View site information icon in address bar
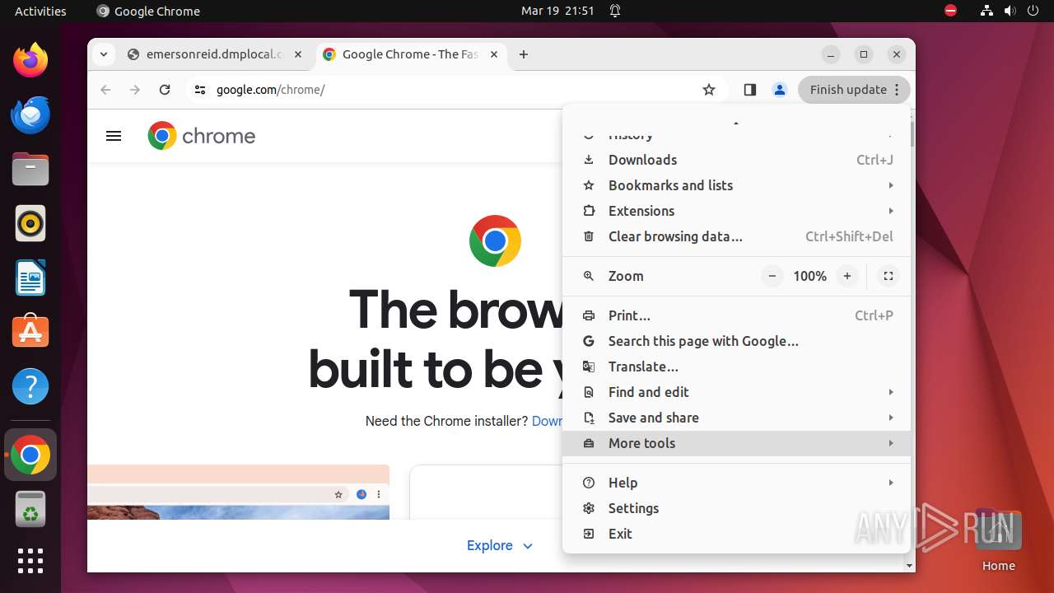This screenshot has height=593, width=1054. (199, 90)
